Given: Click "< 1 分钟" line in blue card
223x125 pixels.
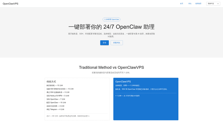Looking at the screenshot, I should click(128, 96).
